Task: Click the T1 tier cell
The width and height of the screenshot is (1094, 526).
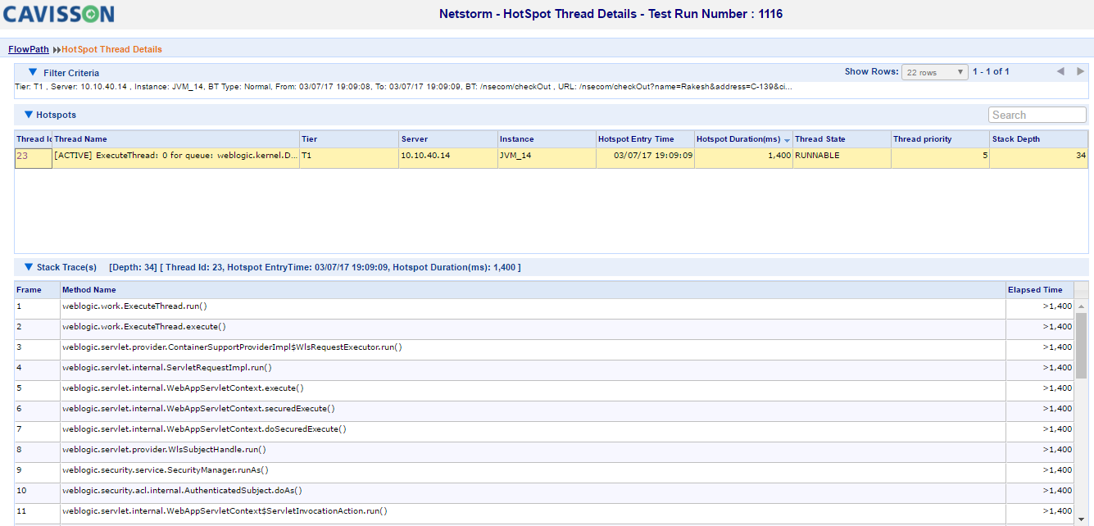Action: pos(349,158)
